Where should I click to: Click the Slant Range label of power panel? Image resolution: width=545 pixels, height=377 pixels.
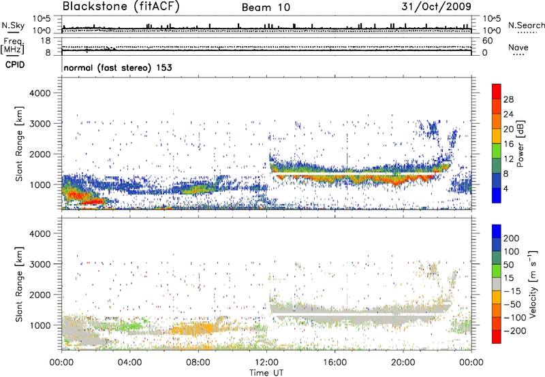pyautogui.click(x=19, y=144)
